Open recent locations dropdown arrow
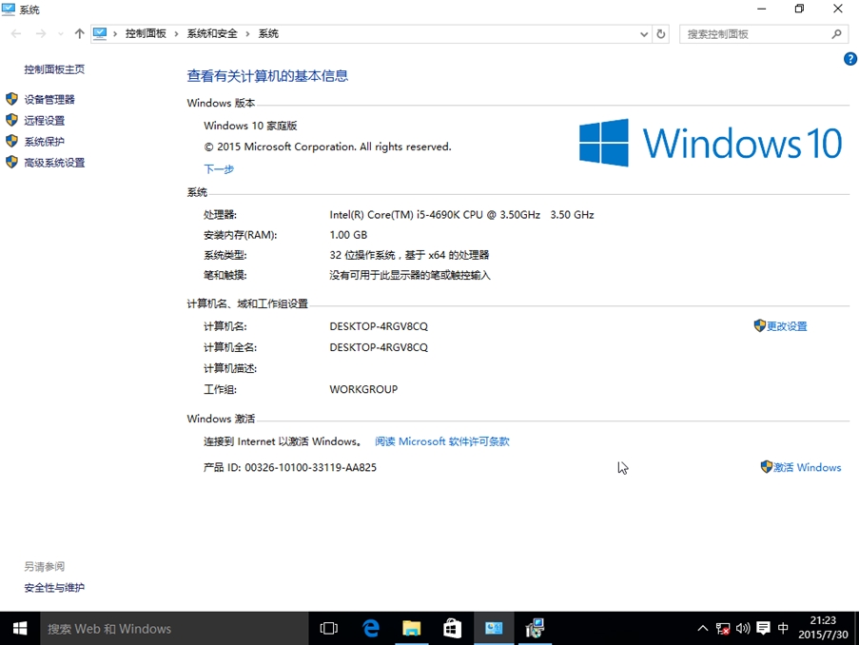The image size is (859, 645). 60,34
